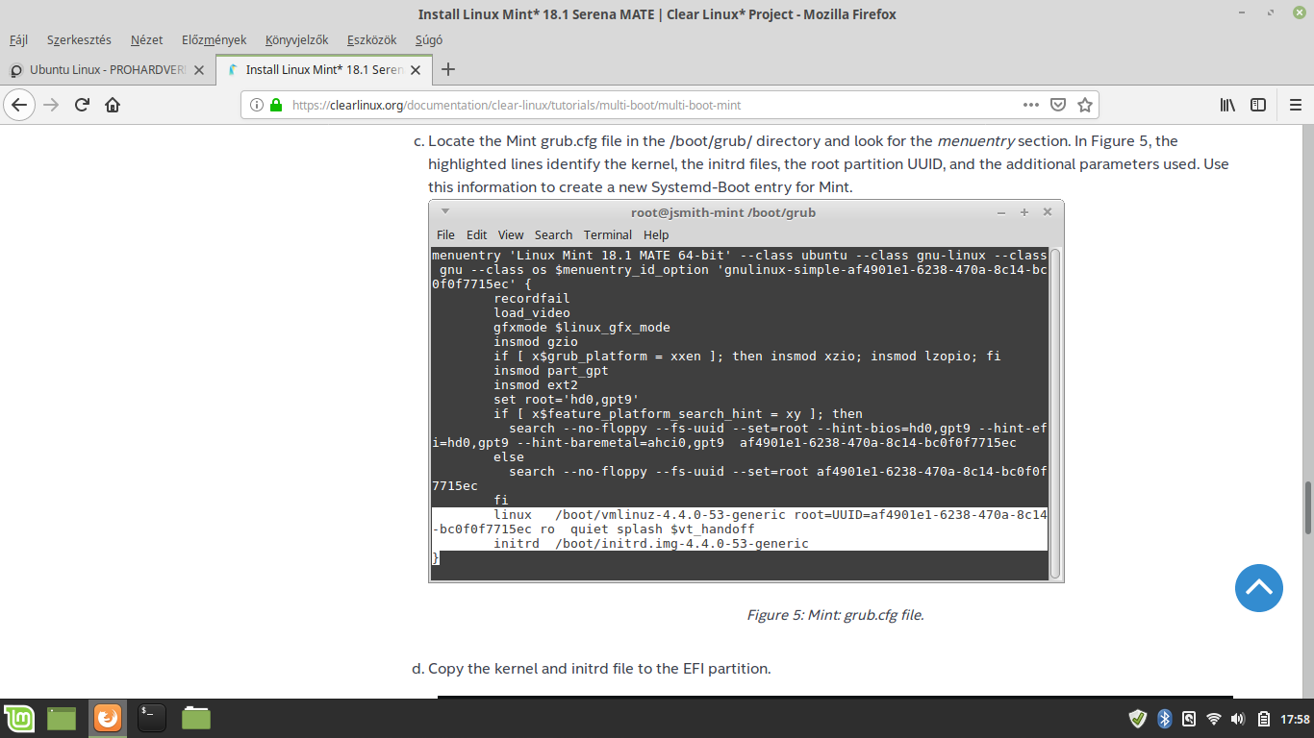Screen dimensions: 1314x738
Task: Select Firefox in the taskbar
Action: click(108, 718)
